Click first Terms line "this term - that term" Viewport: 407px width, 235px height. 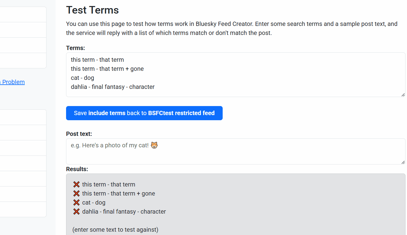tap(97, 60)
